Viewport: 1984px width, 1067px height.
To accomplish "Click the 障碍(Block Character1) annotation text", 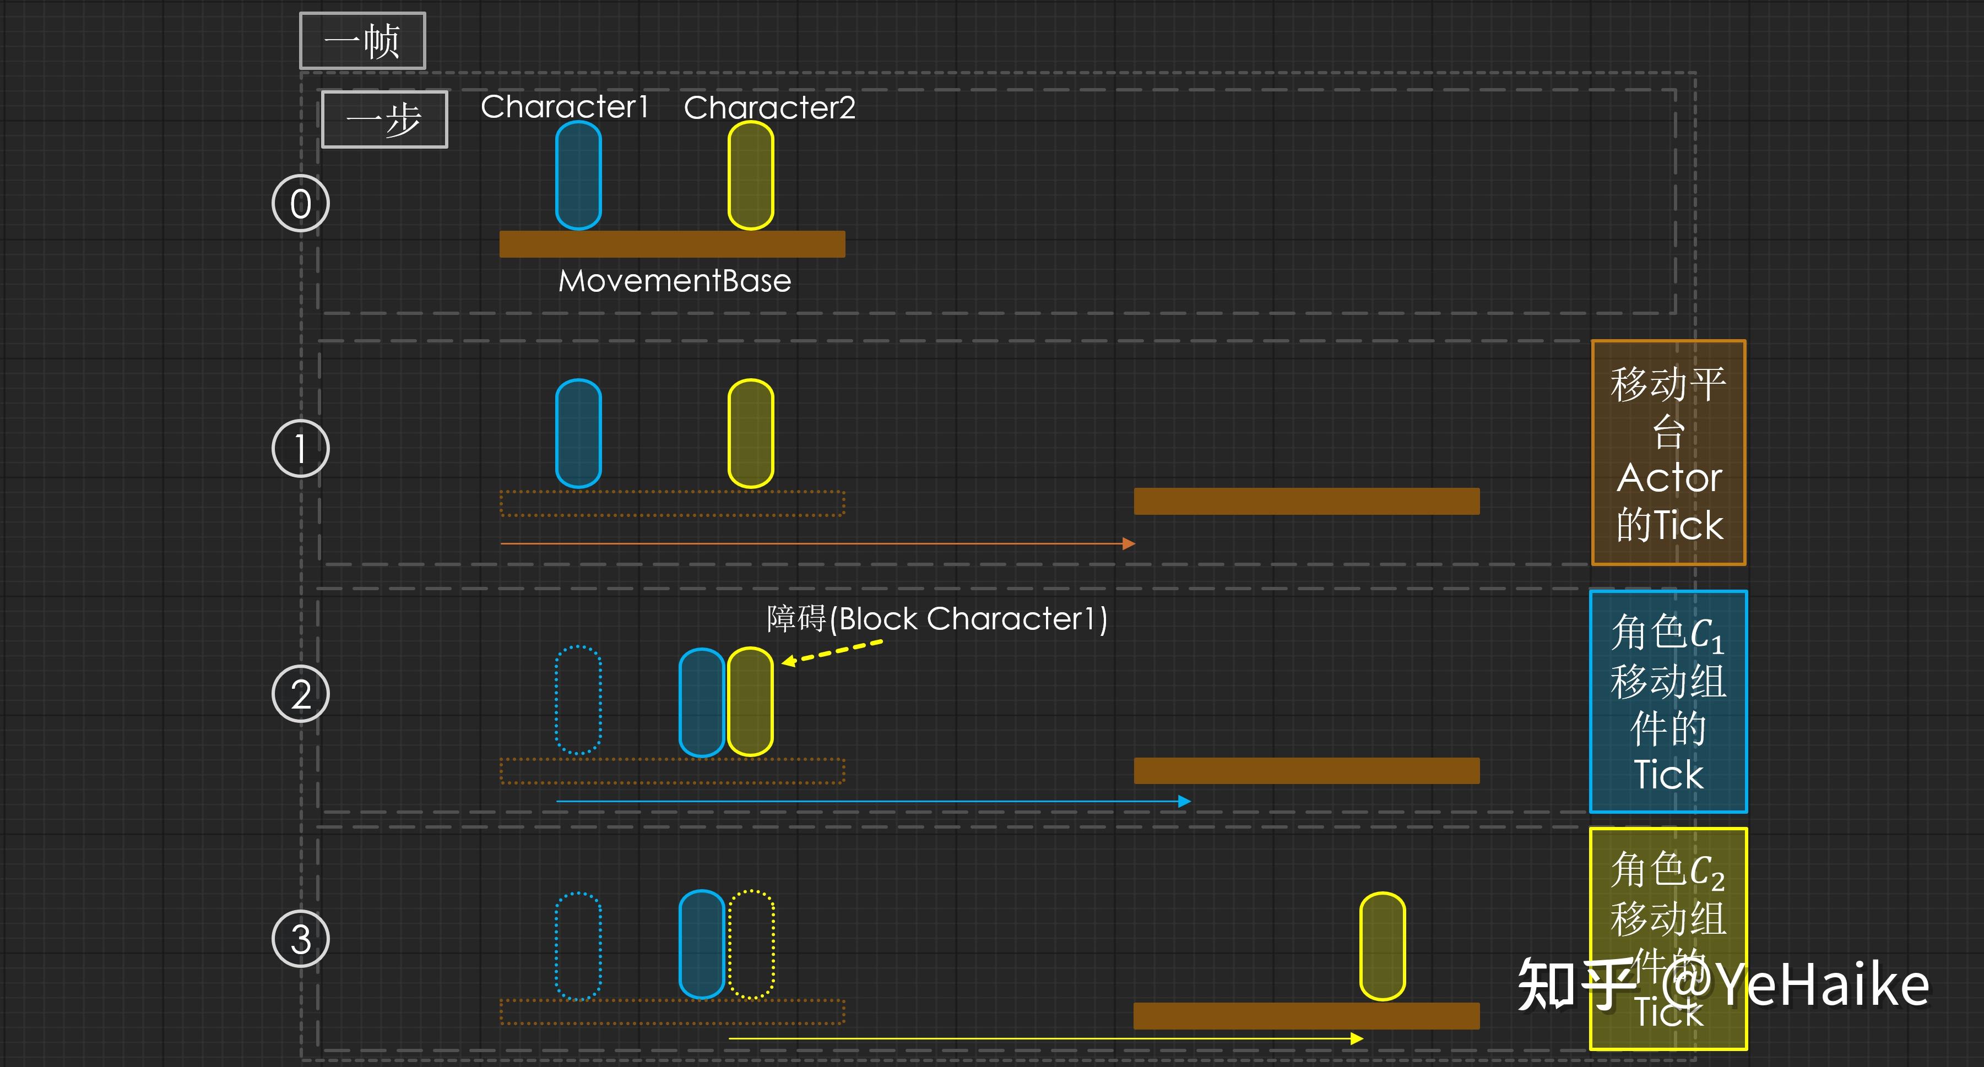I will click(x=936, y=619).
